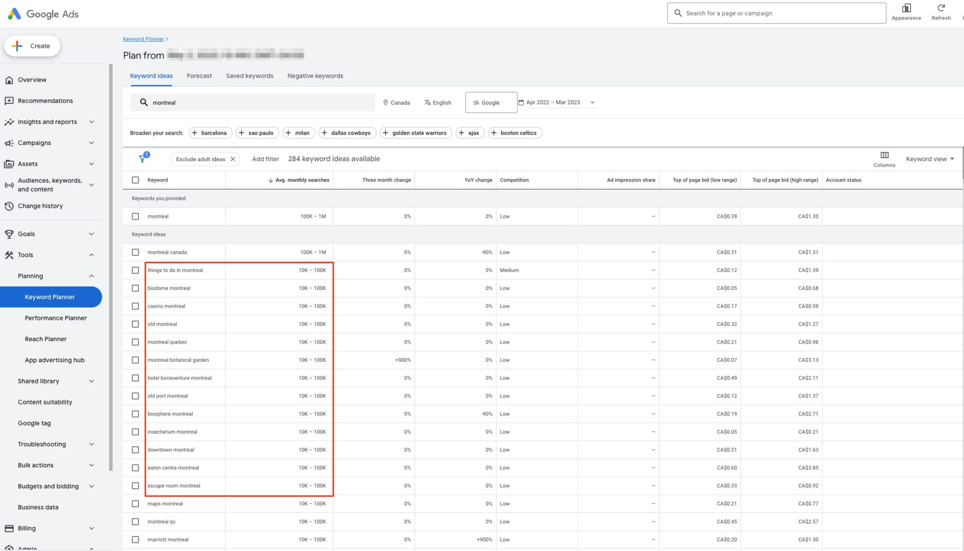Add milan to broaden search
The height and width of the screenshot is (551, 964).
point(299,133)
